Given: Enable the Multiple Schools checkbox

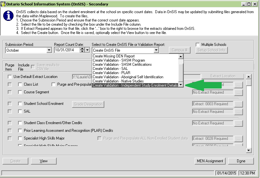Looking at the screenshot, I should coord(198,45).
